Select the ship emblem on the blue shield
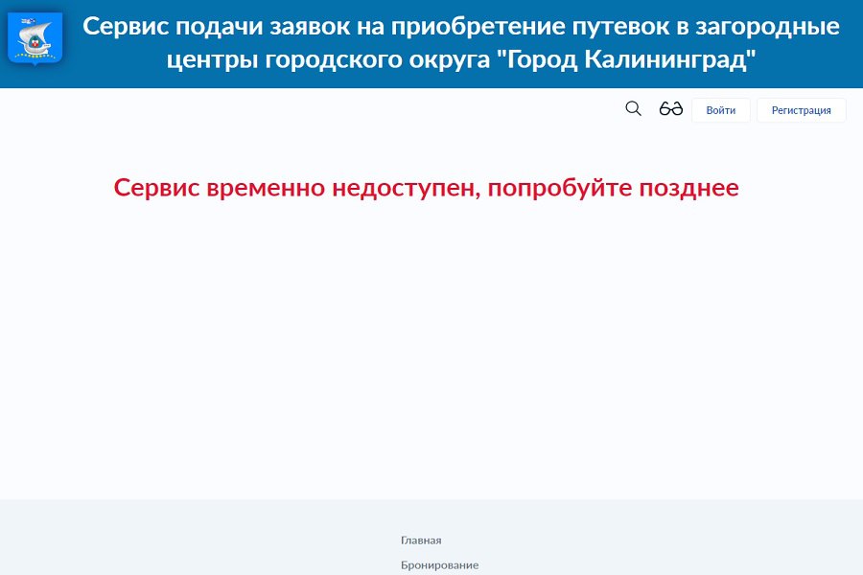 click(35, 38)
